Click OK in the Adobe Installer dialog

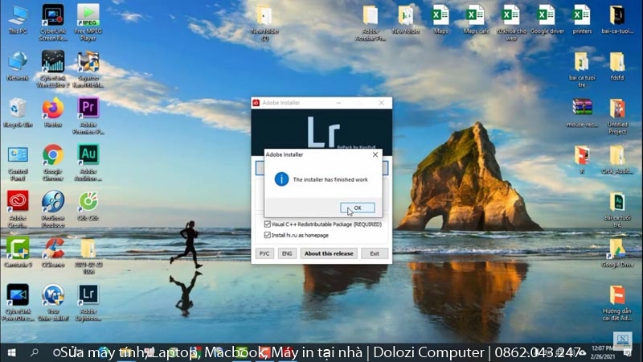coord(357,208)
